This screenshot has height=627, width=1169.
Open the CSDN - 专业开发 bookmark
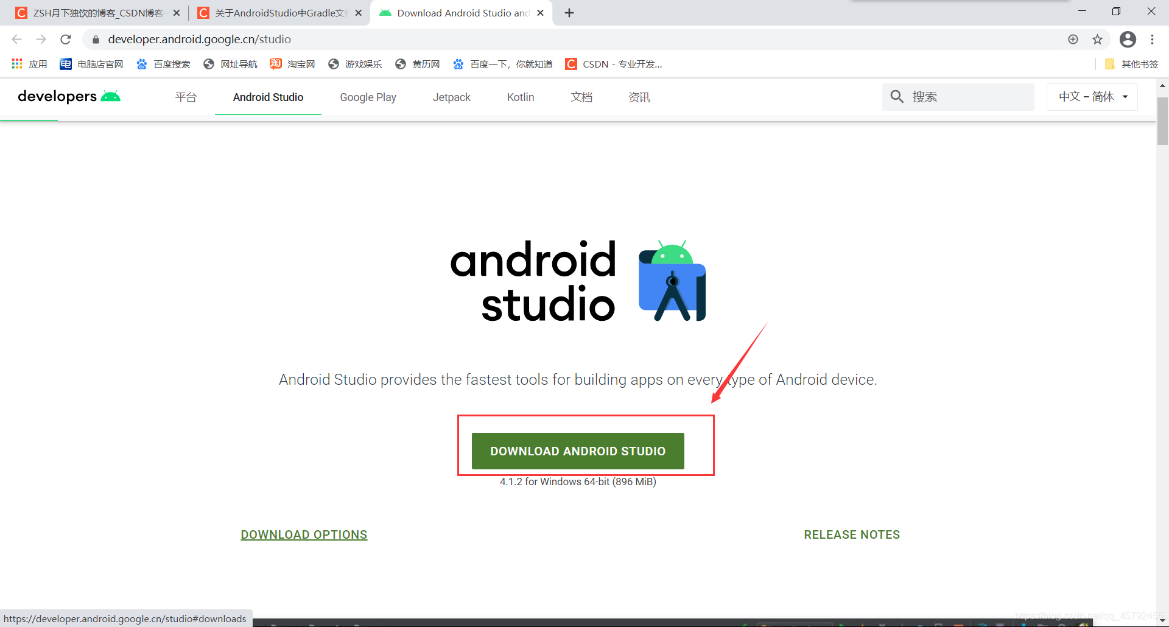[614, 64]
